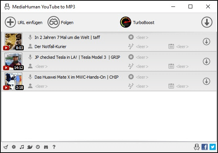Click URL einfügen label
The height and width of the screenshot is (153, 218).
[x=30, y=23]
